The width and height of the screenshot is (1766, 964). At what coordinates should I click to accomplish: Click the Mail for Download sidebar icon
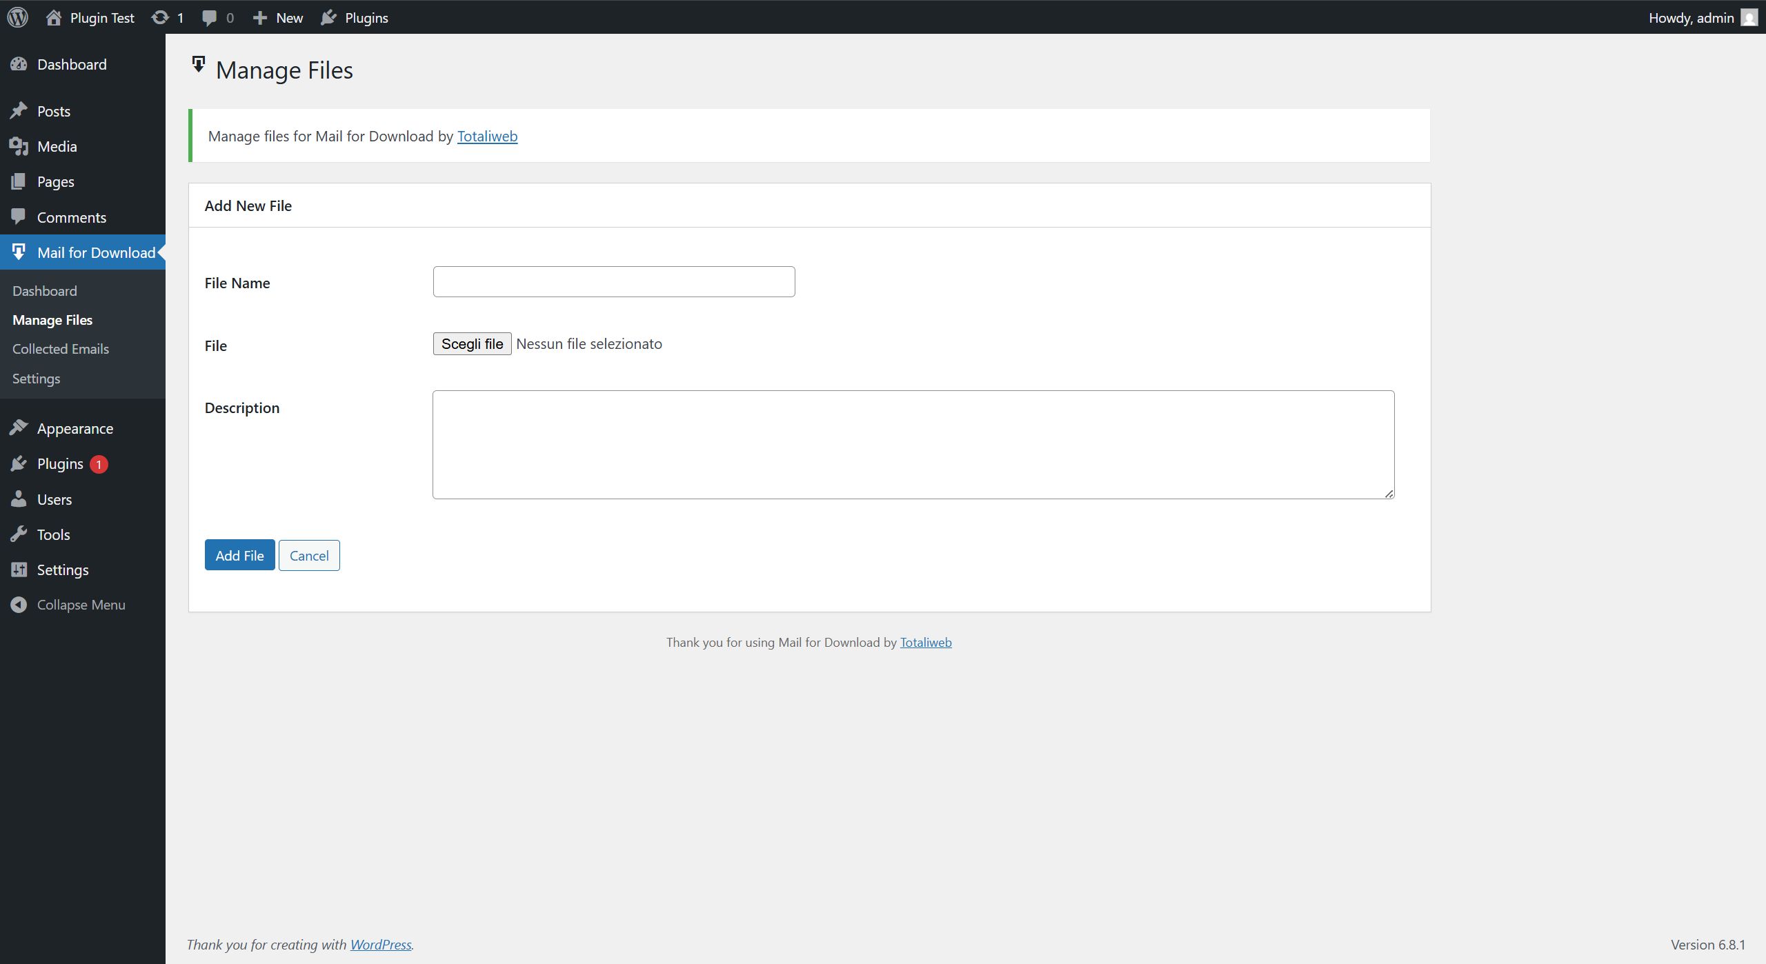point(19,252)
